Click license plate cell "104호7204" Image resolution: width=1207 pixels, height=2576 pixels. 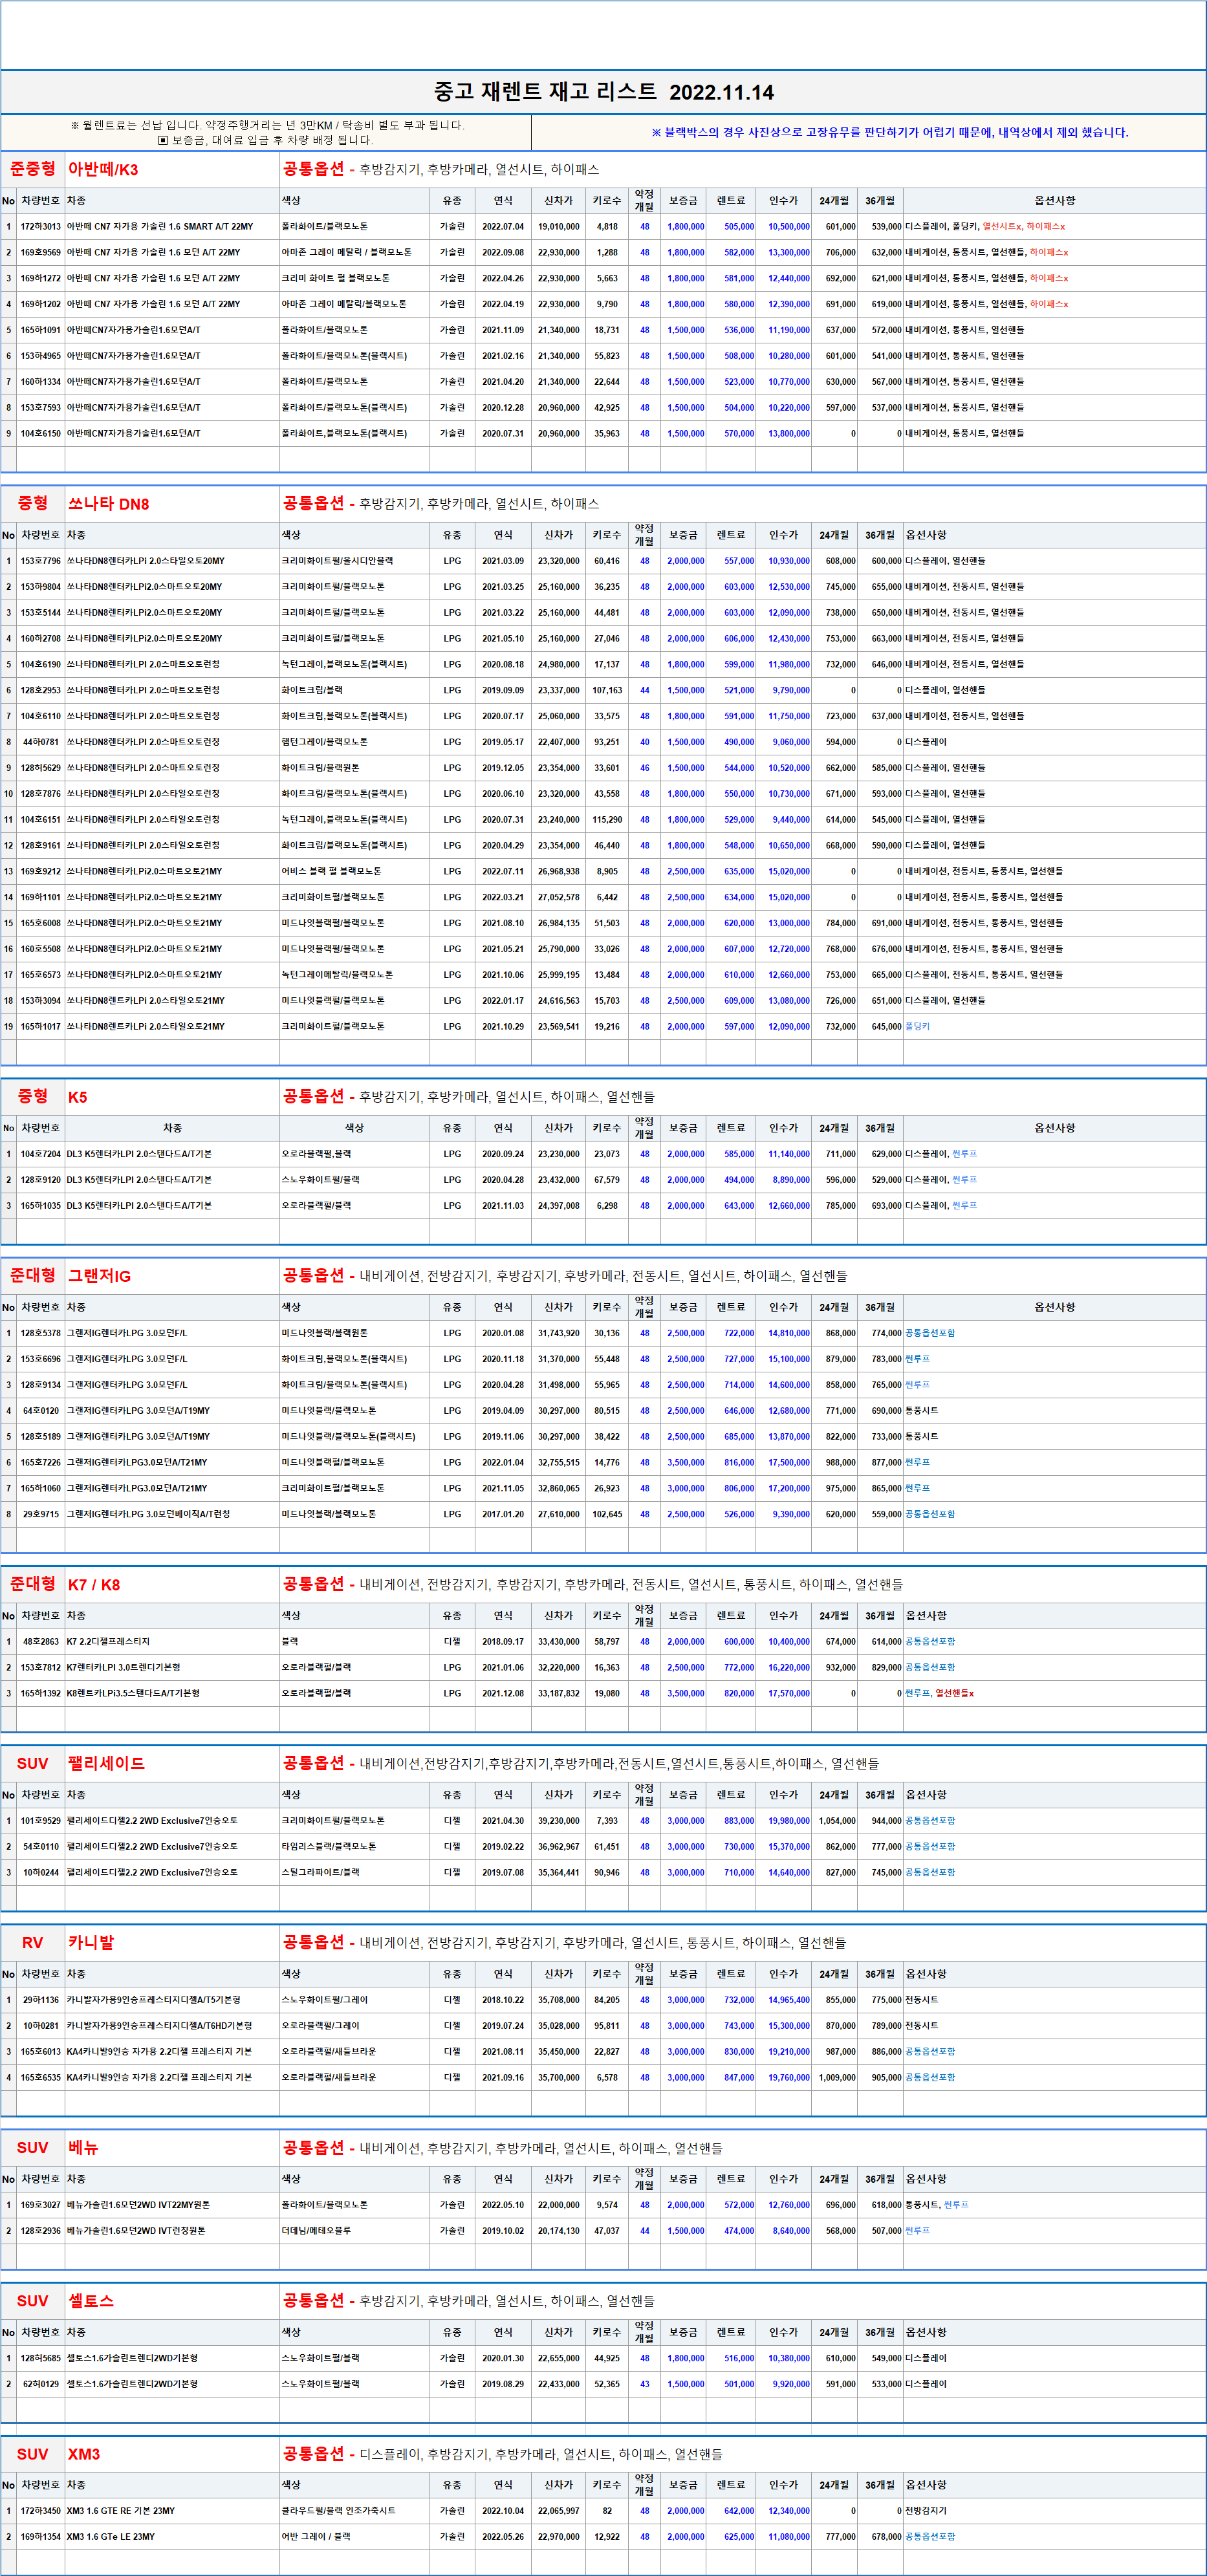pos(41,1154)
